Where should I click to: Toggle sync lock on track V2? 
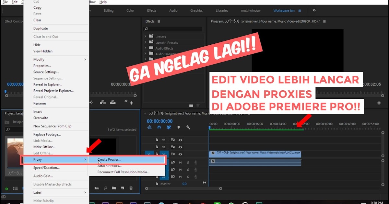coord(173,147)
